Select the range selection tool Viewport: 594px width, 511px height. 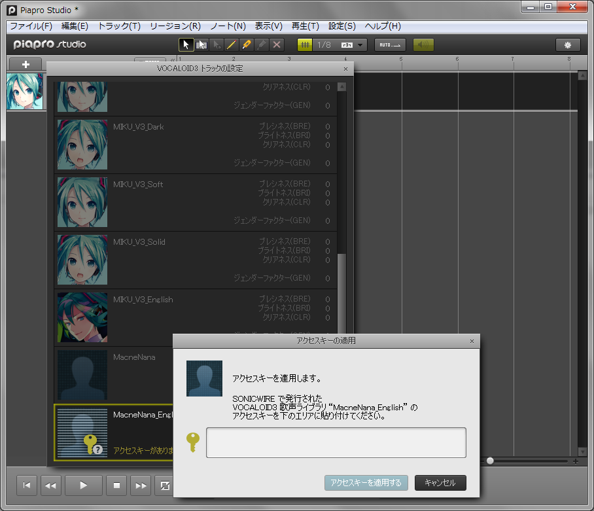(201, 44)
